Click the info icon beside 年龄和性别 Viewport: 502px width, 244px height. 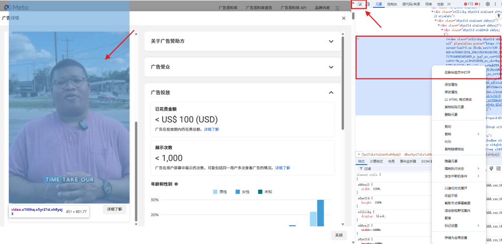[176, 184]
